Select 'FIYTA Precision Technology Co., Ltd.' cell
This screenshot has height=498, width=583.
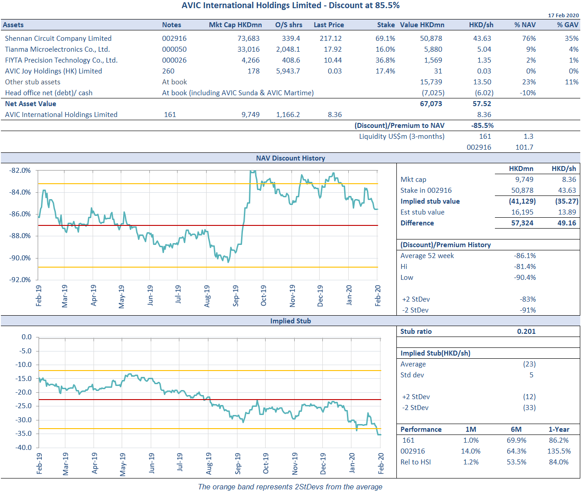coord(61,60)
